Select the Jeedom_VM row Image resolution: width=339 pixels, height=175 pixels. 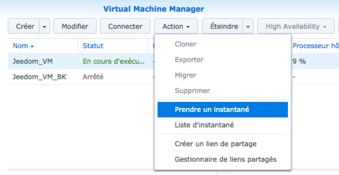pos(173,61)
